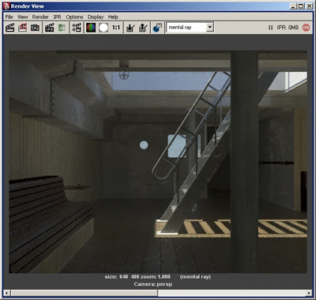Pause IPR tuning
Screen dimensions: 316x300
[x=270, y=28]
